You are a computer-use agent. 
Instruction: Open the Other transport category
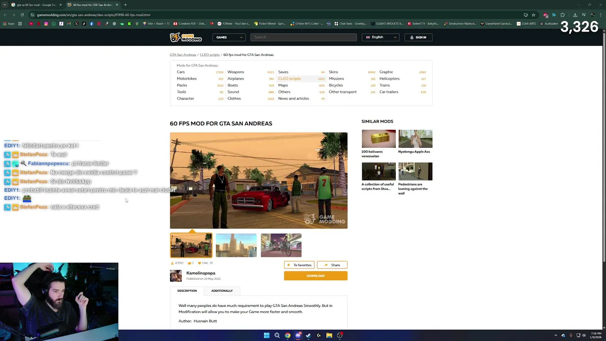click(343, 92)
